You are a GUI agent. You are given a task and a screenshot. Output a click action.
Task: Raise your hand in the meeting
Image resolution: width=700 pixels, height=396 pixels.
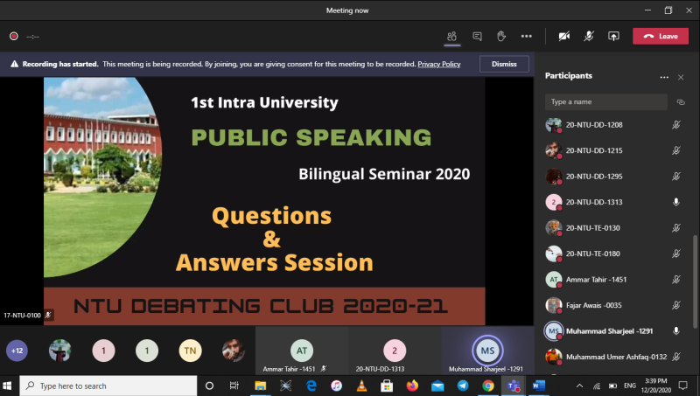coord(501,36)
